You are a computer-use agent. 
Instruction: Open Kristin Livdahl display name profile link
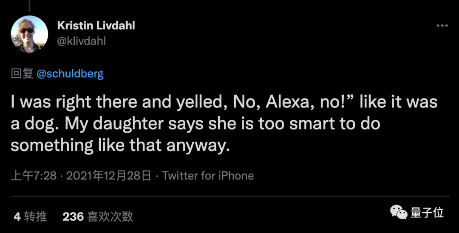click(x=96, y=25)
